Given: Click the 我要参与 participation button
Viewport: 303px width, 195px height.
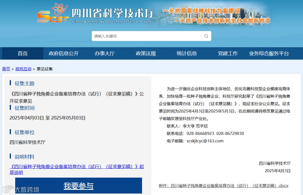Looking at the screenshot, I should pyautogui.click(x=79, y=186).
